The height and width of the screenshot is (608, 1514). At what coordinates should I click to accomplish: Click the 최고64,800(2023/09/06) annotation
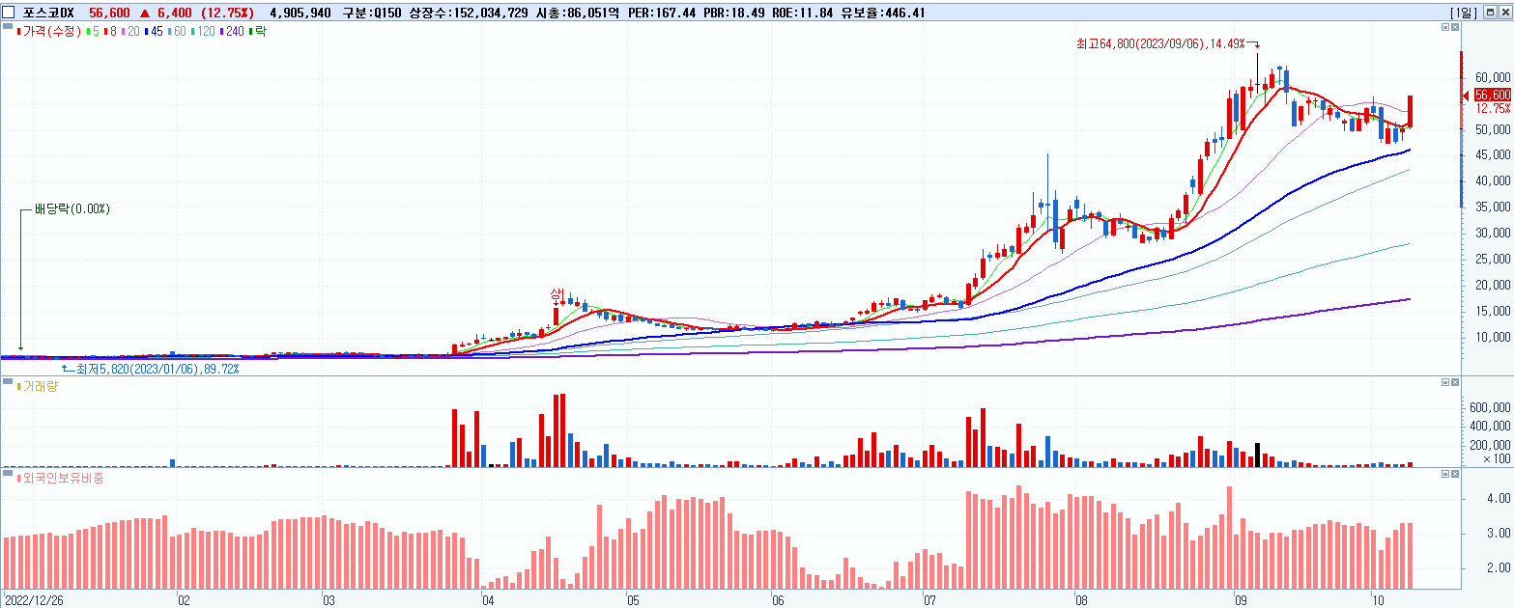(1161, 43)
